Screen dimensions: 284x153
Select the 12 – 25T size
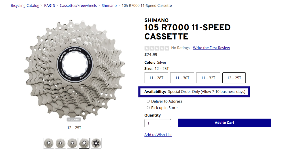click(234, 78)
